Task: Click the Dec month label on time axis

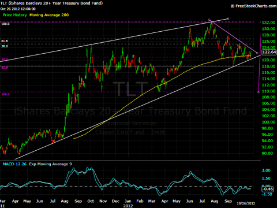Action: point(115,201)
